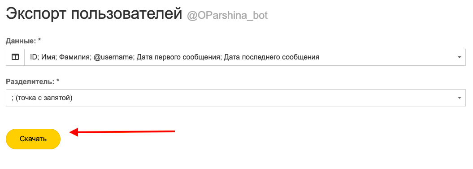Click the Разделитель: field label
This screenshot has height=169, width=473.
(x=30, y=81)
